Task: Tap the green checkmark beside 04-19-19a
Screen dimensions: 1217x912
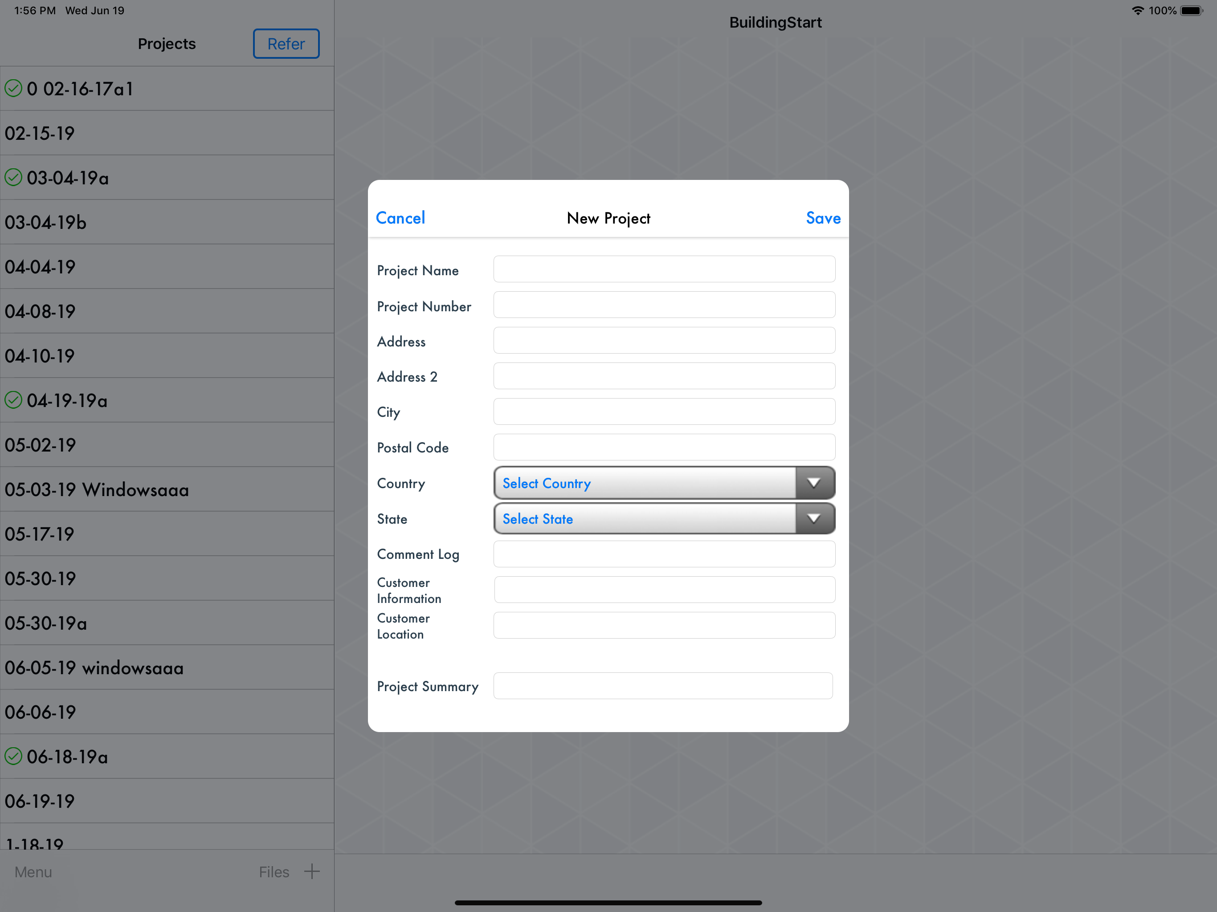Action: click(x=13, y=400)
